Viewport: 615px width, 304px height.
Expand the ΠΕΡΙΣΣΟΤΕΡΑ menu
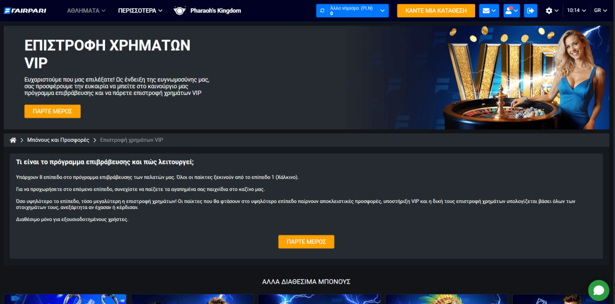(141, 11)
